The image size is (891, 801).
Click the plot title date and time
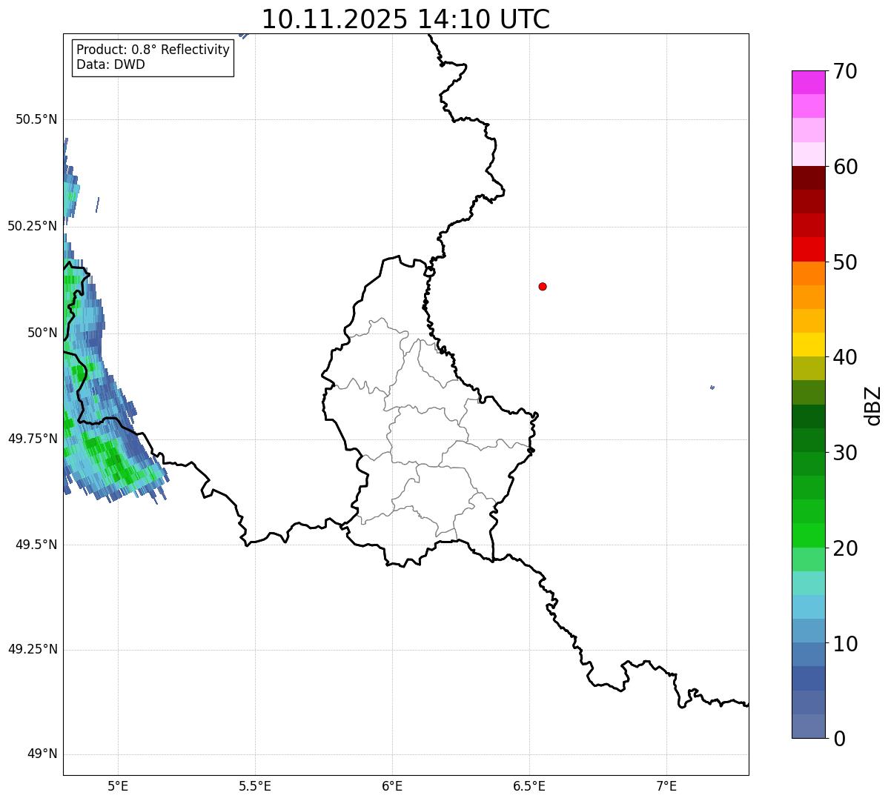click(405, 19)
